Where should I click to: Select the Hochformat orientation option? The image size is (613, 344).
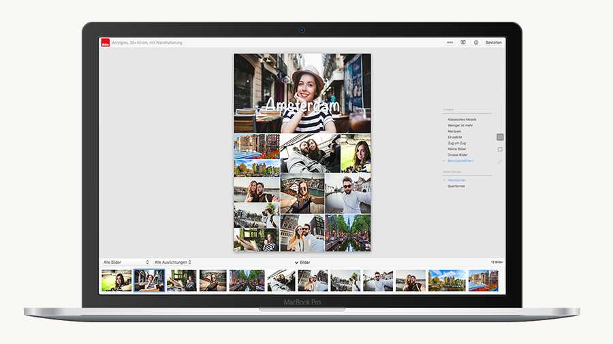[x=457, y=180]
